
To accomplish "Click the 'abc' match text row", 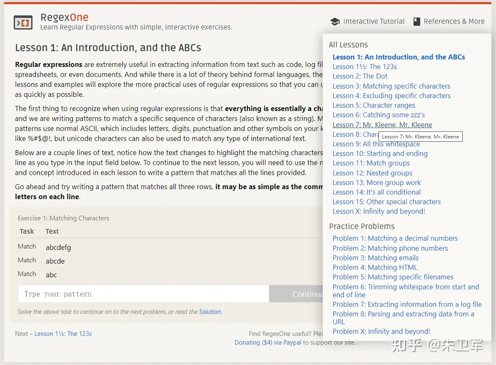I will [51, 275].
